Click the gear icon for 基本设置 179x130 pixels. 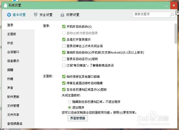coord(9,15)
